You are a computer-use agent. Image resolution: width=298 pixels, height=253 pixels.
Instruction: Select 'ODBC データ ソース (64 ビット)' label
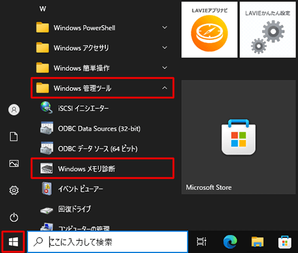pyautogui.click(x=98, y=149)
